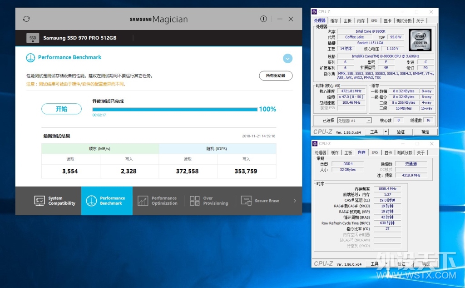465x288 pixels.
Task: Click the refresh icon in Samsung Magician
Action: [x=26, y=19]
